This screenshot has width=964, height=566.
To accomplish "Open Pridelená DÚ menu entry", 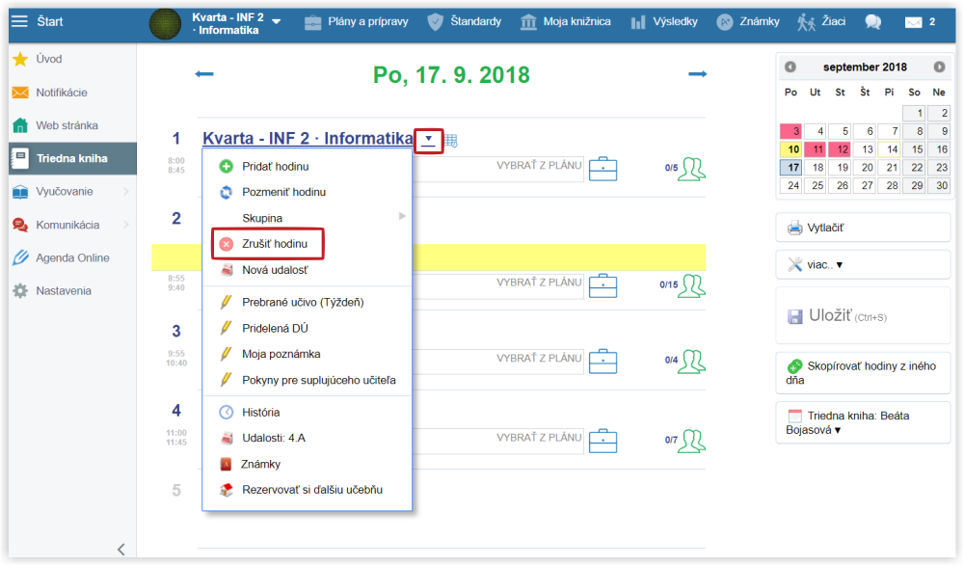I will (x=308, y=328).
